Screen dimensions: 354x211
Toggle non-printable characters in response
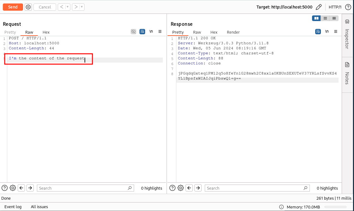(x=327, y=31)
